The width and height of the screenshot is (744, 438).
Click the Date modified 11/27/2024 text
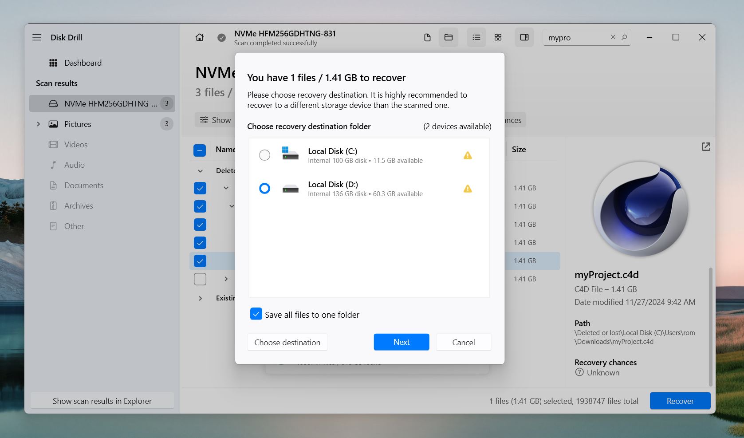click(635, 302)
